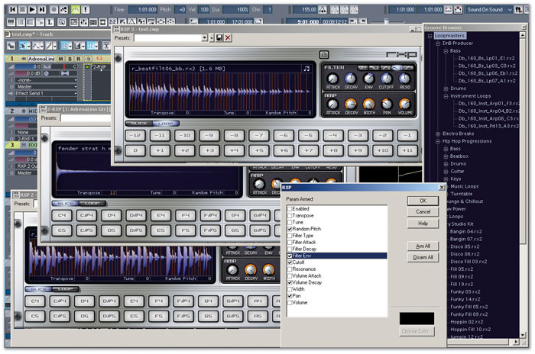Expand the Electro Breaks folder
Screen dimensions: 535x354
click(438, 134)
